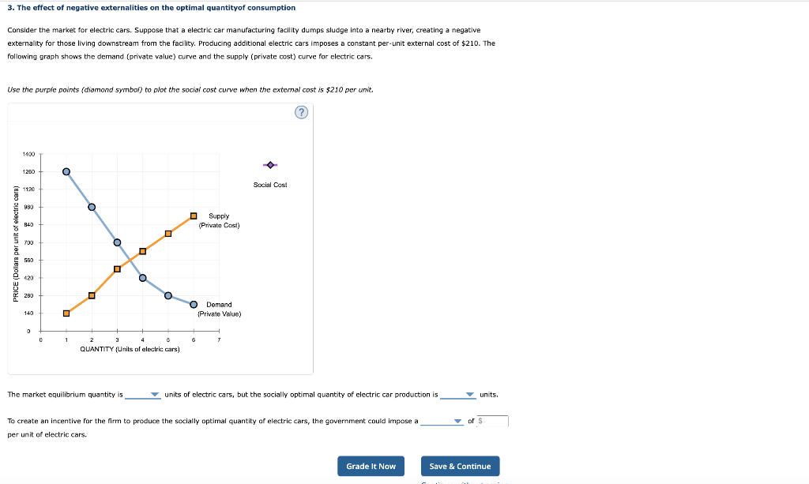This screenshot has width=809, height=484.
Task: Select the supply point at quantity 2
Action: tap(92, 294)
